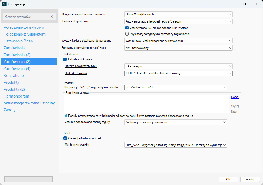Go to 'Kontrahenci' settings
Image resolution: width=263 pixels, height=185 pixels.
[14, 76]
